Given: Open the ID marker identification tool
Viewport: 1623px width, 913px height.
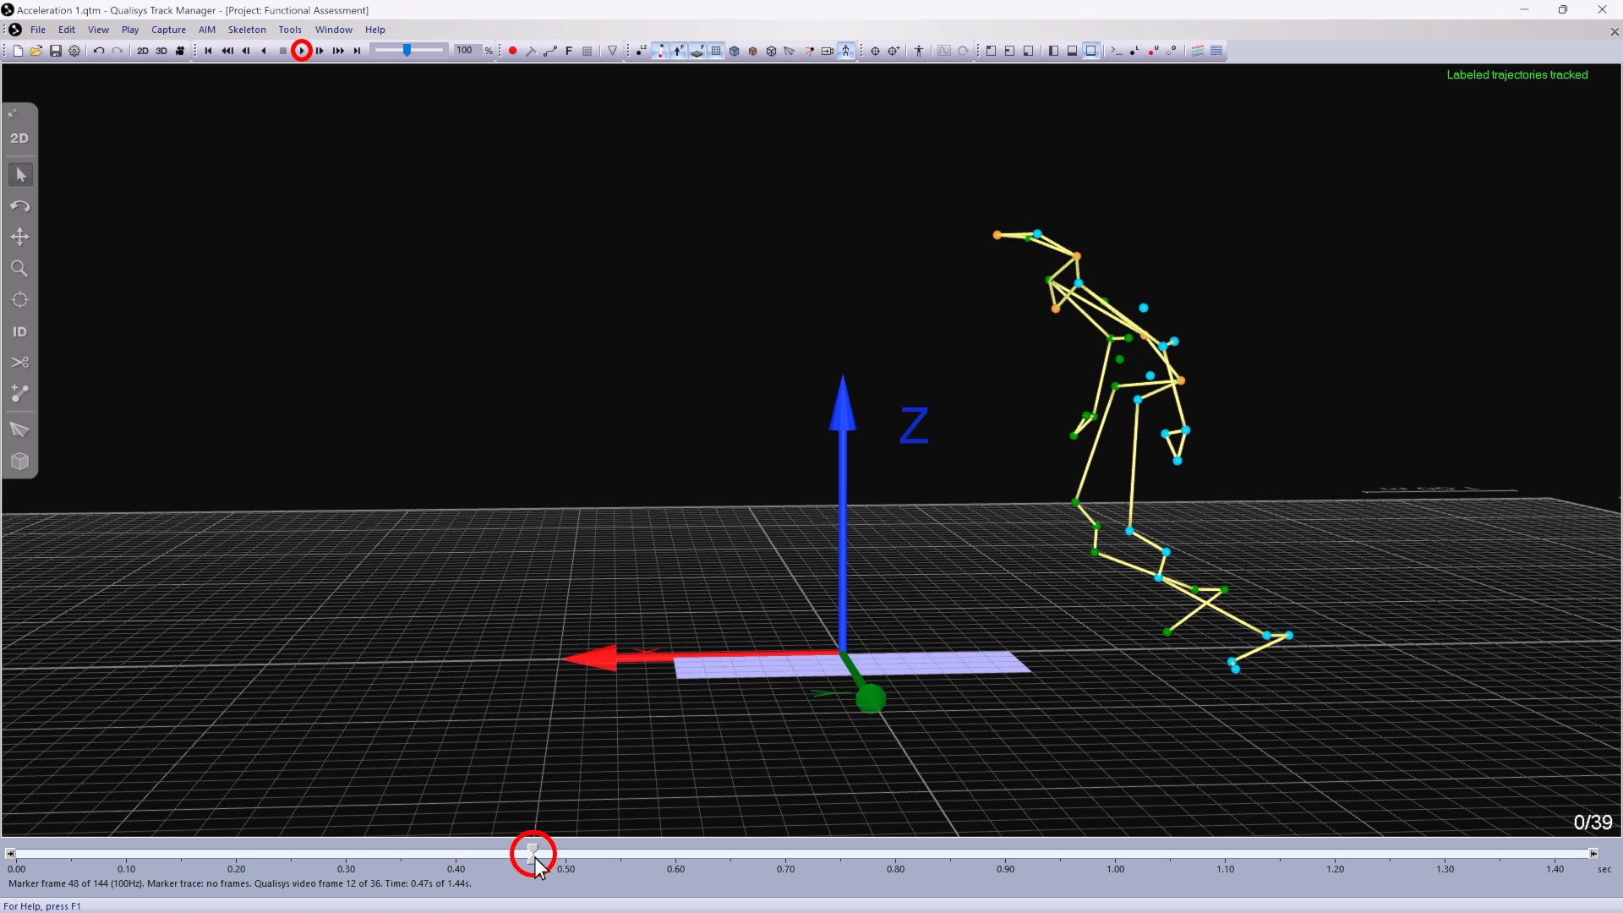Looking at the screenshot, I should pos(19,331).
